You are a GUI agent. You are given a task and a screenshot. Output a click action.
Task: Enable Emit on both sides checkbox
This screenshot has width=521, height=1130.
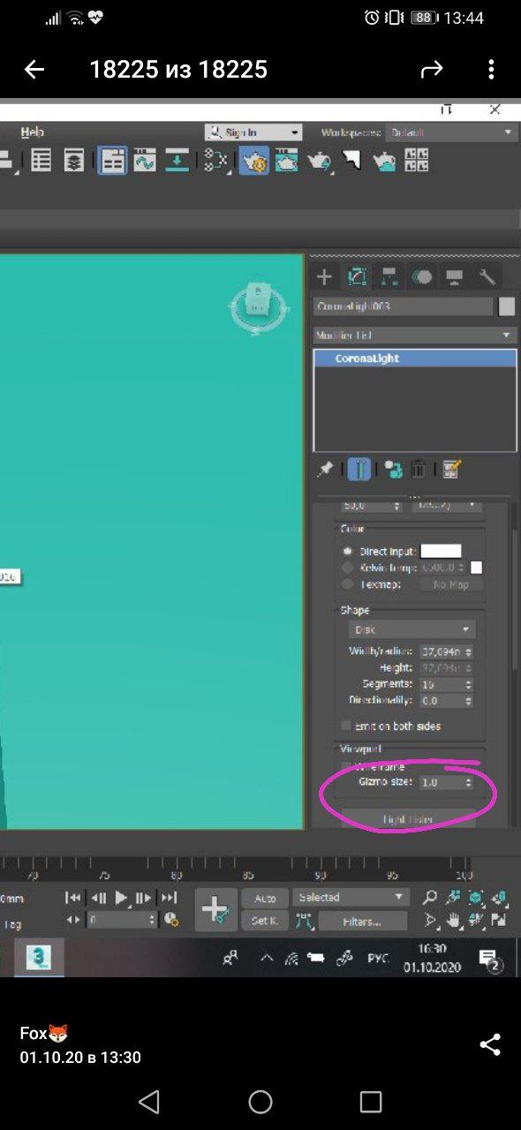pos(347,726)
